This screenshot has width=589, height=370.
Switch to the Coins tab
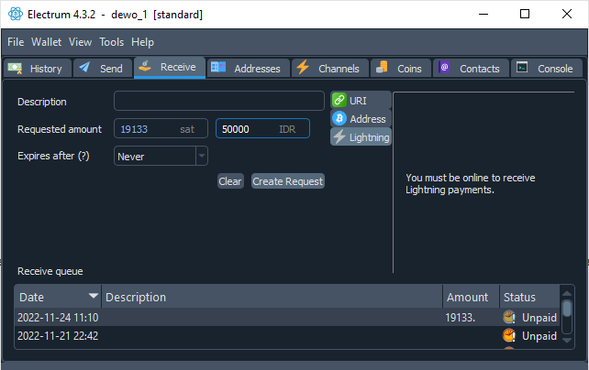point(401,68)
